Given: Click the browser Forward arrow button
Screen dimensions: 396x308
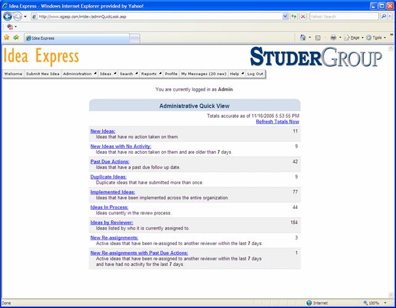Looking at the screenshot, I should [x=17, y=17].
